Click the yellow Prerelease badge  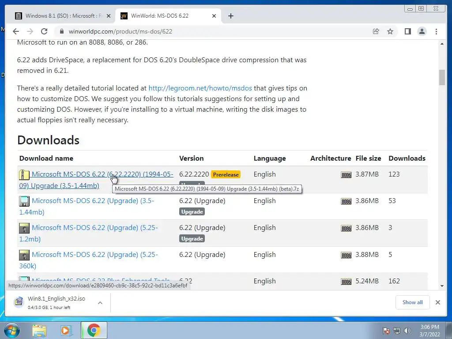click(x=226, y=174)
